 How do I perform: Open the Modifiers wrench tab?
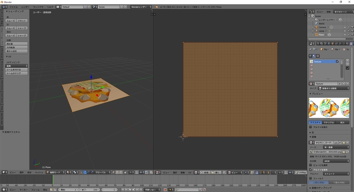pyautogui.click(x=340, y=44)
